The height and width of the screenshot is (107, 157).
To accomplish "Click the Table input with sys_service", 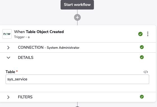I will click(x=77, y=79).
